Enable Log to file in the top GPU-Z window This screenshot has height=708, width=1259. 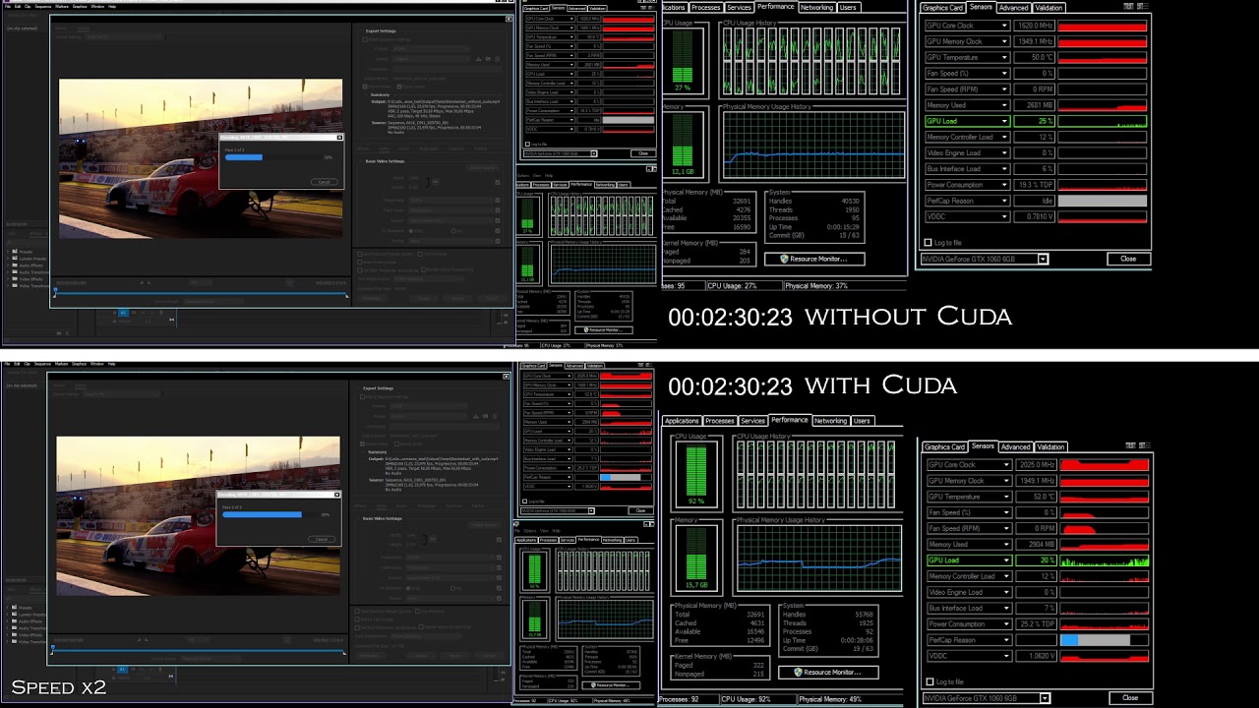pos(928,242)
